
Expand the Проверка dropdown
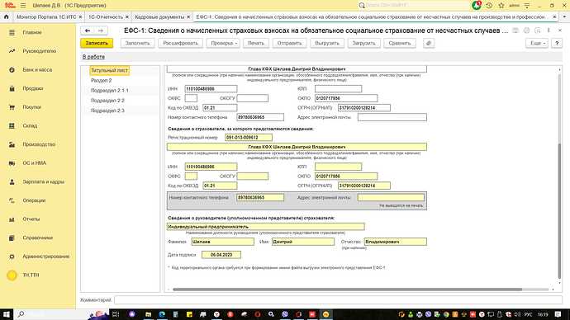pos(223,43)
